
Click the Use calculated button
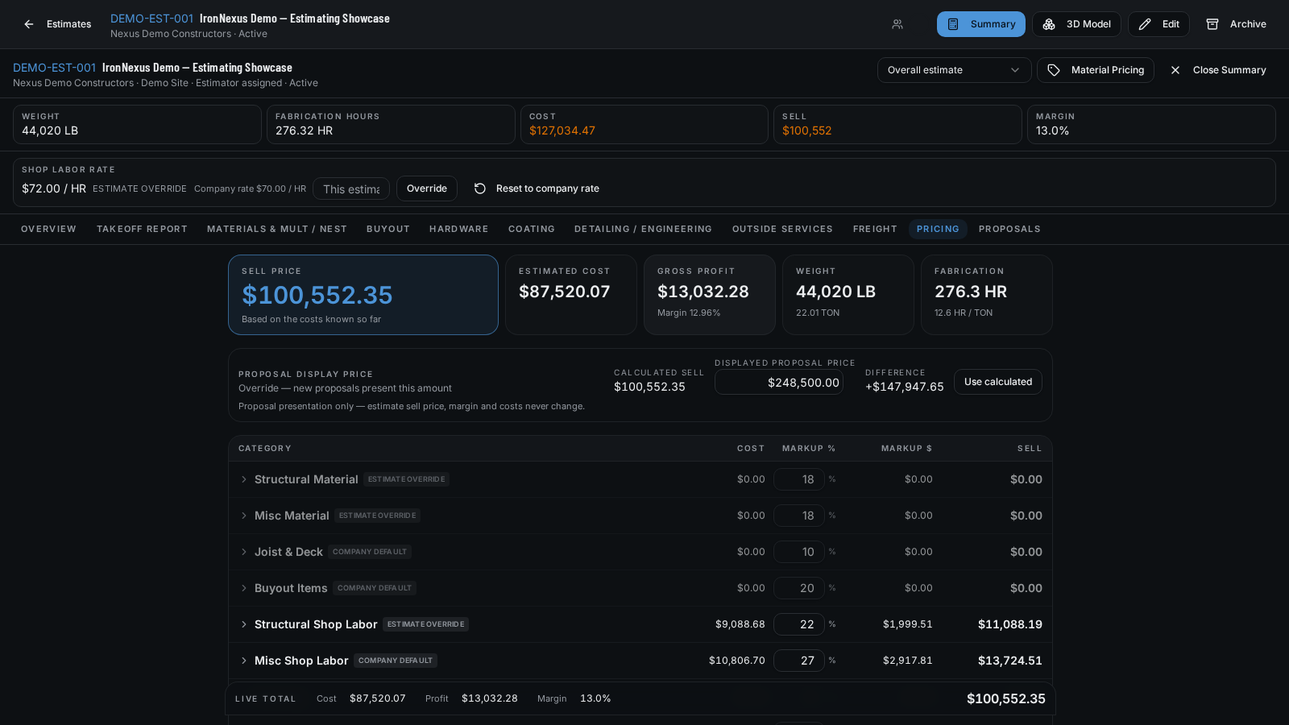click(998, 382)
